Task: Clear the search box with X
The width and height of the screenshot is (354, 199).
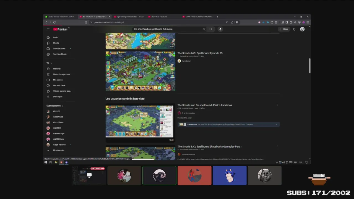Action: (x=204, y=29)
